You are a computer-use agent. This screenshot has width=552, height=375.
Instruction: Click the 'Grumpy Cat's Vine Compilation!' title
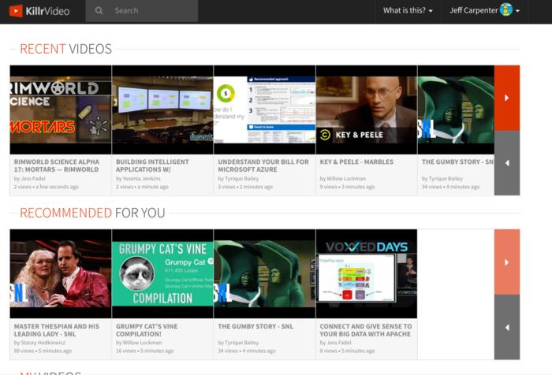147,330
